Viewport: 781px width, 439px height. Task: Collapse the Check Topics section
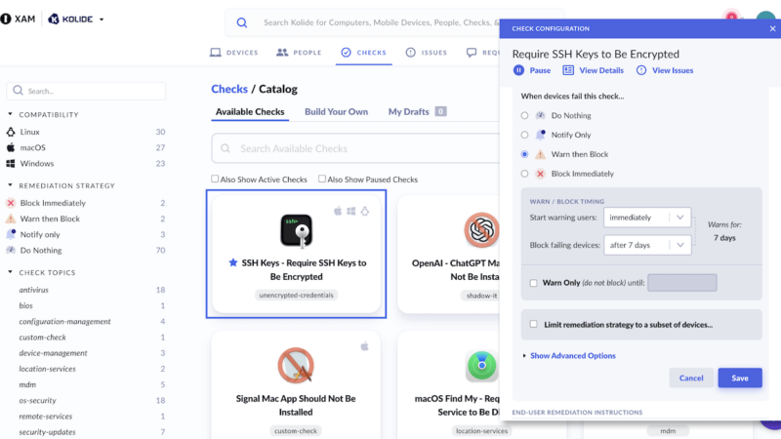[x=10, y=272]
